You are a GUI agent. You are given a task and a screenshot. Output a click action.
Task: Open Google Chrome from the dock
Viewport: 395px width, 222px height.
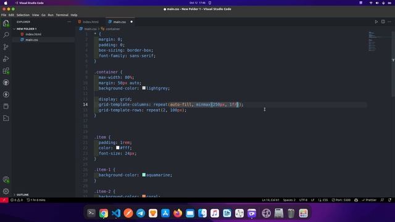click(x=104, y=213)
